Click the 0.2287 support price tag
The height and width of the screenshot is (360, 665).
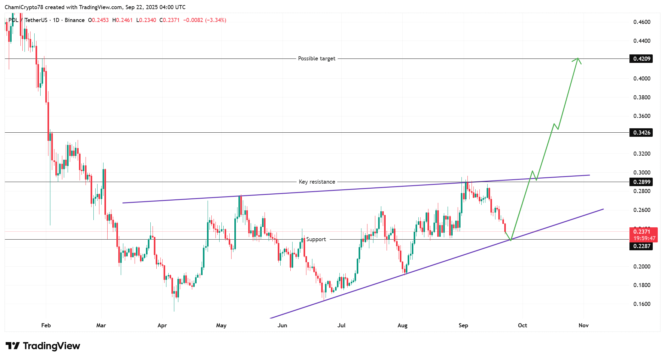pos(641,246)
